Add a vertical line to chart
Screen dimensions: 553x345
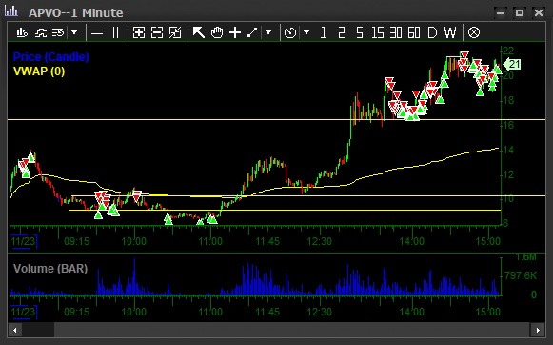click(x=115, y=32)
